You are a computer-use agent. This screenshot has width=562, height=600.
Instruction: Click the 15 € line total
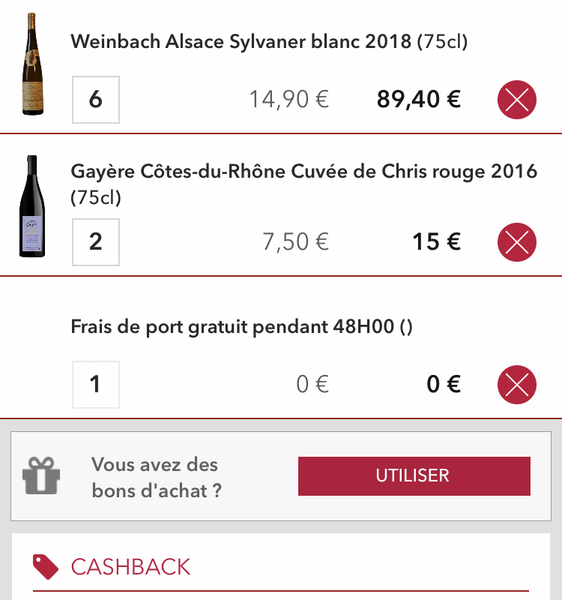point(436,241)
